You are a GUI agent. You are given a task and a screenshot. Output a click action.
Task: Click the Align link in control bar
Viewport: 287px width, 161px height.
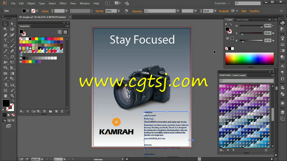click(244, 11)
